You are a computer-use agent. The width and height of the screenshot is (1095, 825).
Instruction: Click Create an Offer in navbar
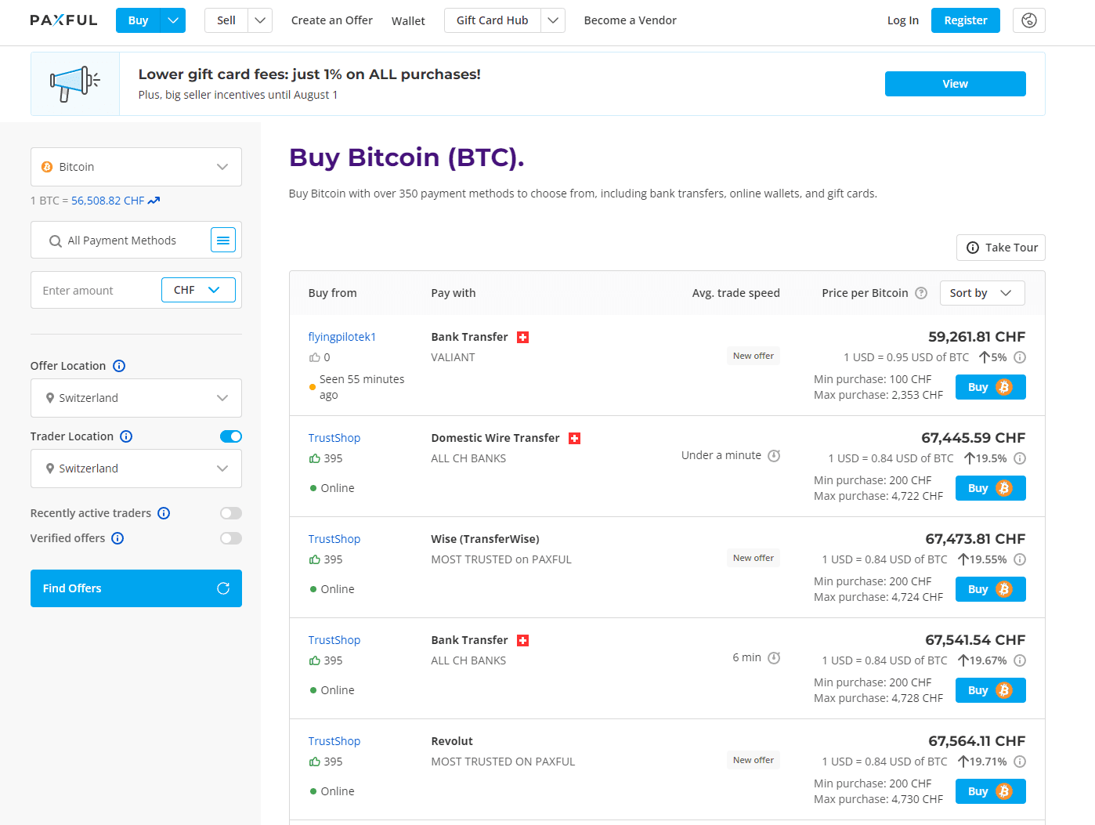(332, 20)
